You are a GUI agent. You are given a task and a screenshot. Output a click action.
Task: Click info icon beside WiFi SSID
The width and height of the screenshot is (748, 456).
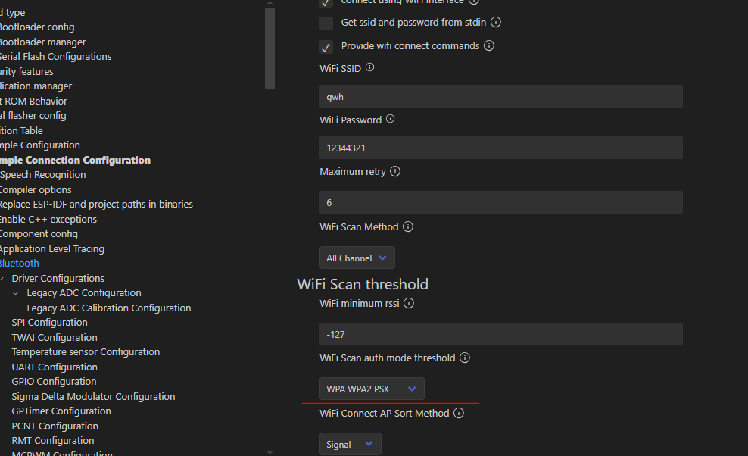pos(369,67)
